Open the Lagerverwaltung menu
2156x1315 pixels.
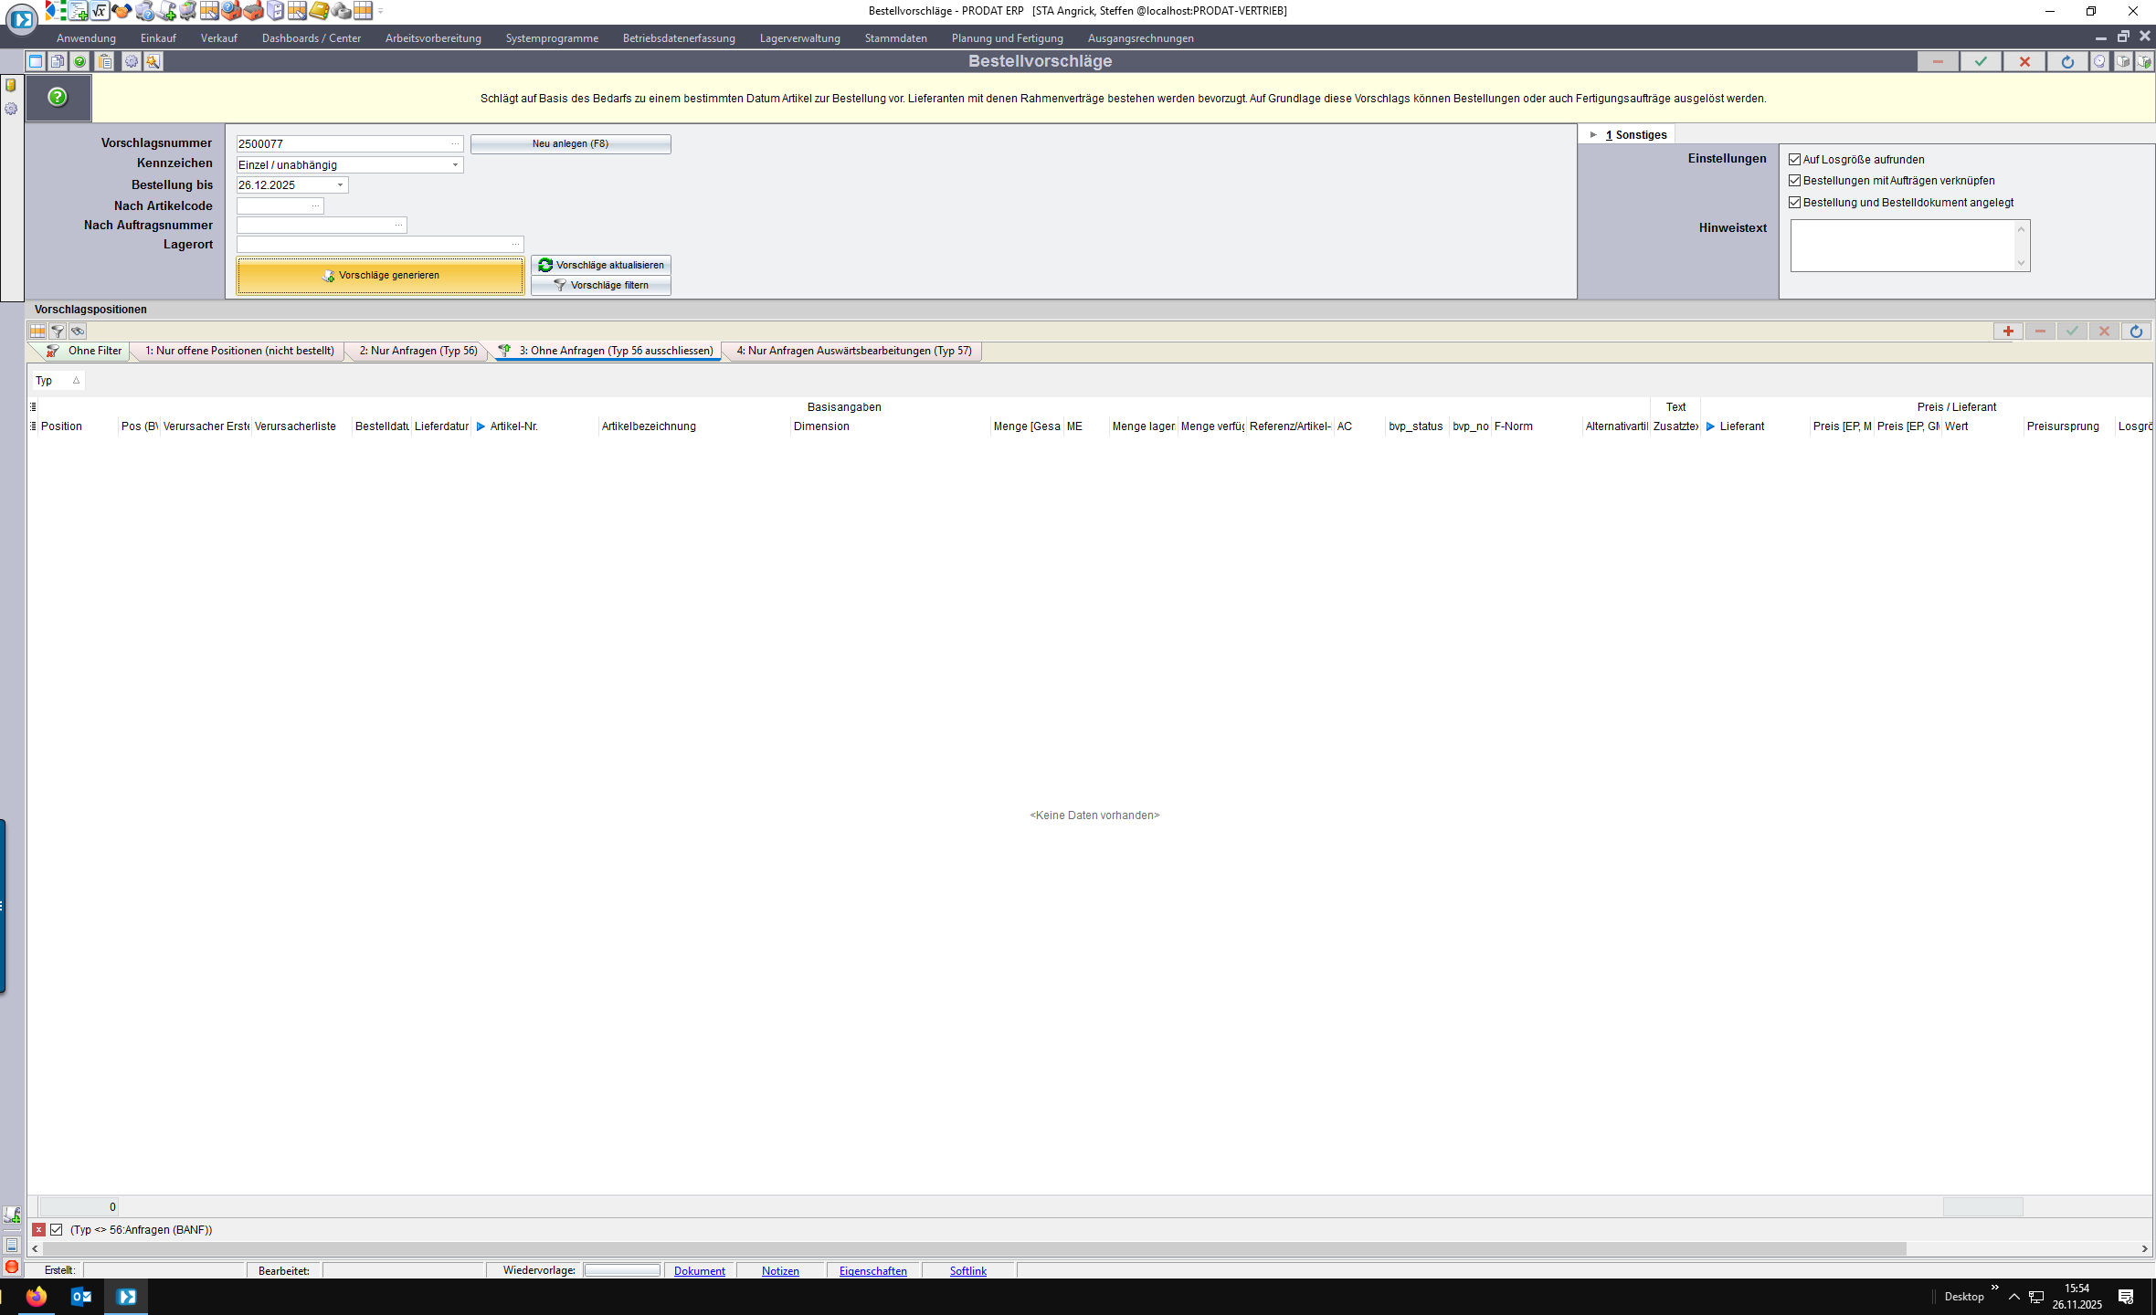799,38
